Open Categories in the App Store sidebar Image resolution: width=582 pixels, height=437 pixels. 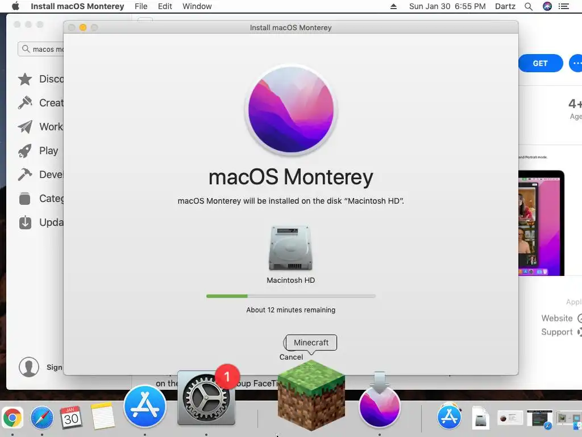point(41,199)
